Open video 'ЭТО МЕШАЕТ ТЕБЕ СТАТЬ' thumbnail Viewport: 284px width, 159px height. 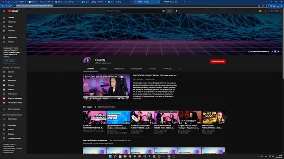(142, 117)
